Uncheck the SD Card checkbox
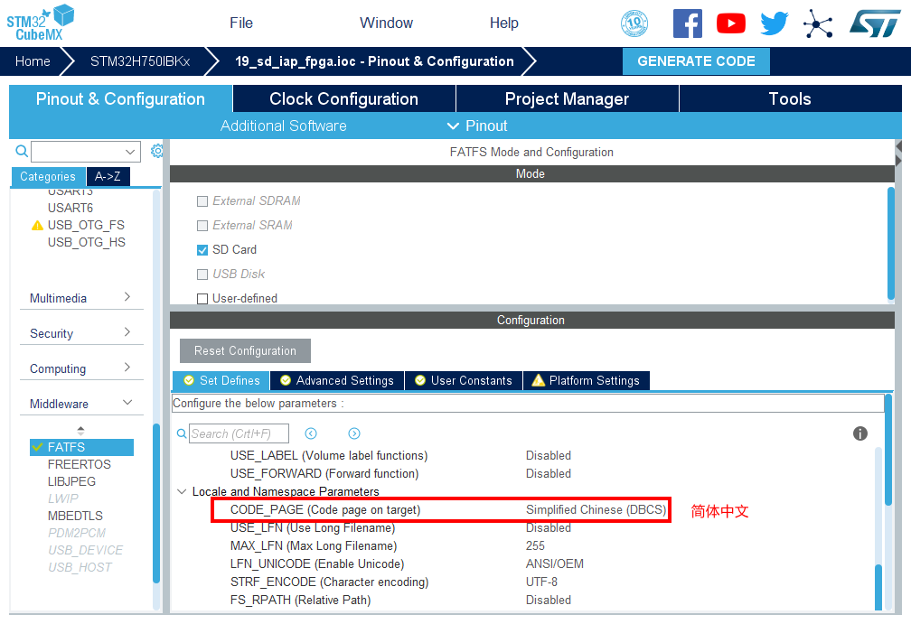The height and width of the screenshot is (624, 911). coord(202,250)
